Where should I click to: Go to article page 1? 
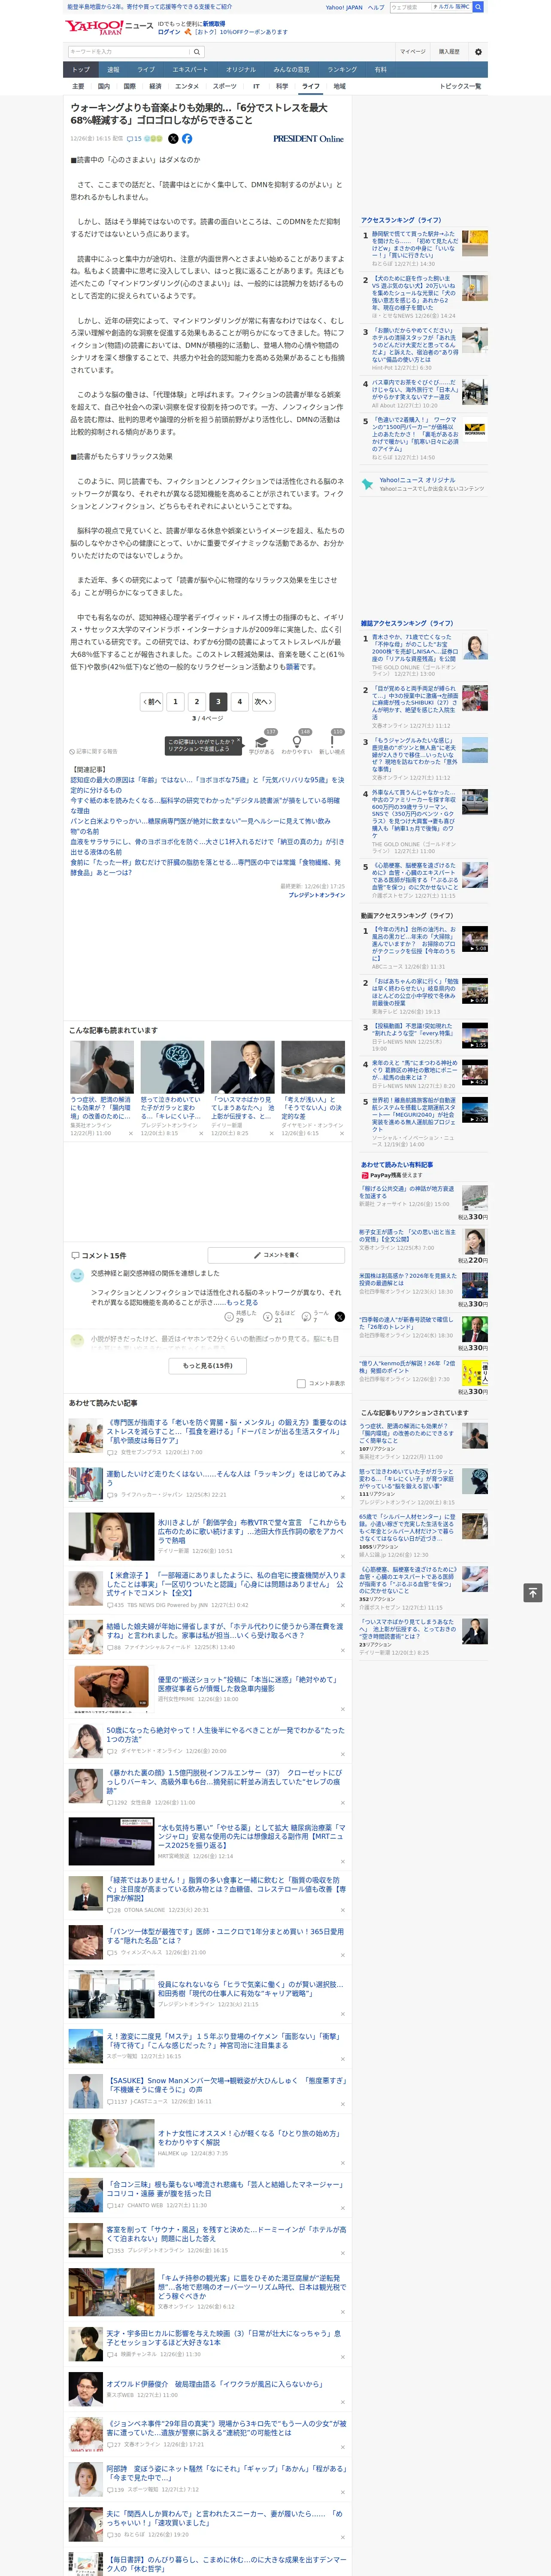(175, 702)
